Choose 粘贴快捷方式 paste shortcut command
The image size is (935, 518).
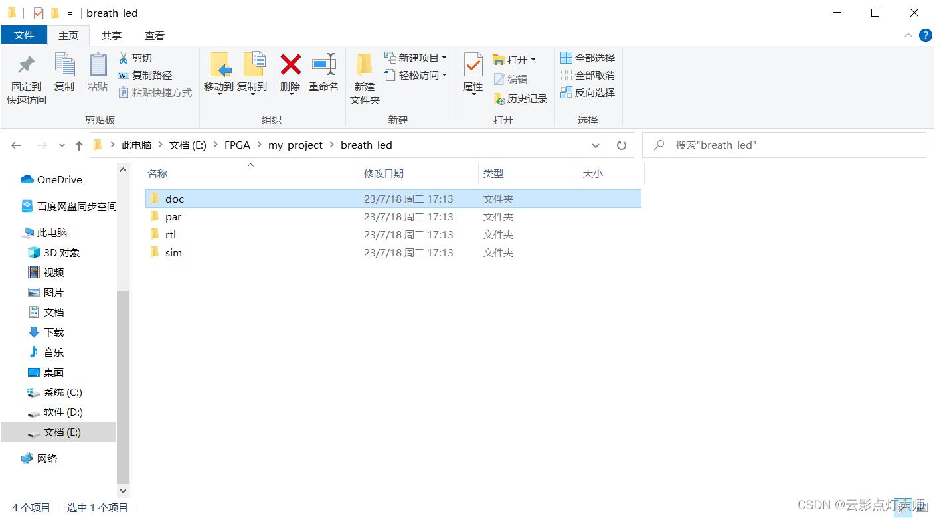[155, 93]
